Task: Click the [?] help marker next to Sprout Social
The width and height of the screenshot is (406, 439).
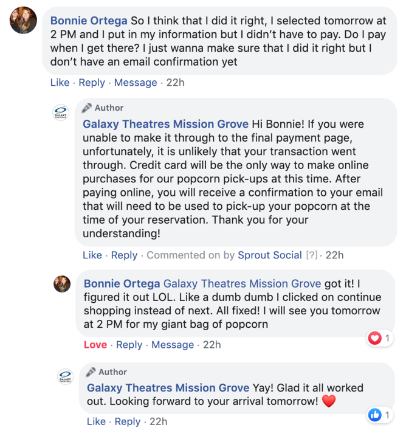Action: [x=312, y=255]
